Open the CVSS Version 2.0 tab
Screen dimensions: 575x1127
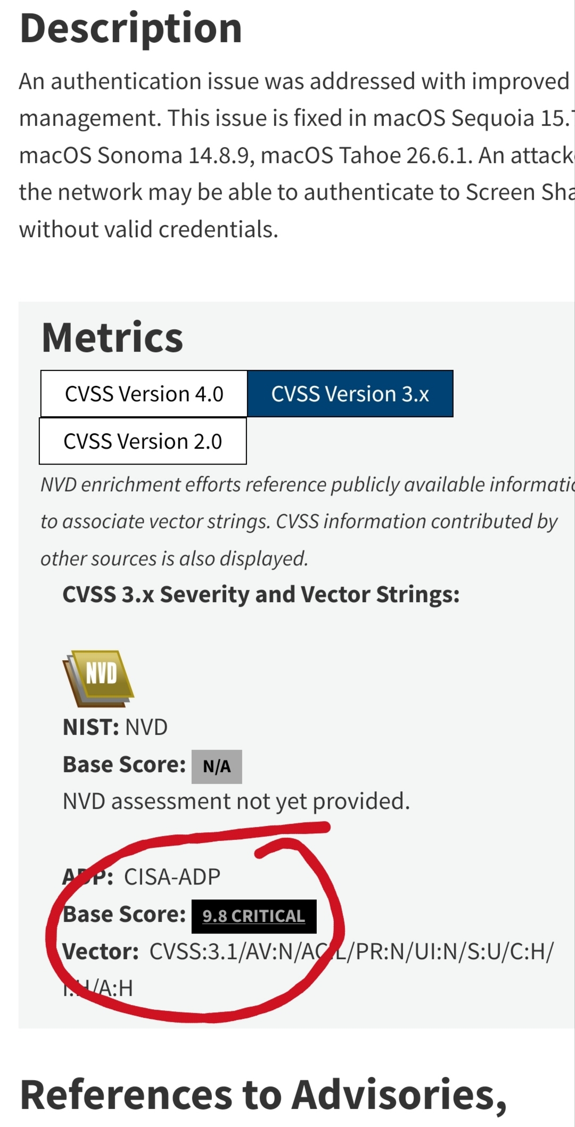(x=143, y=441)
